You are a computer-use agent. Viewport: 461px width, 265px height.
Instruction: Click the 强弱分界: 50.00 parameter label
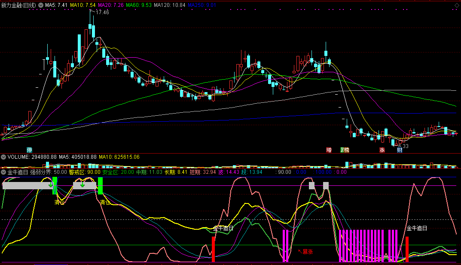point(49,172)
